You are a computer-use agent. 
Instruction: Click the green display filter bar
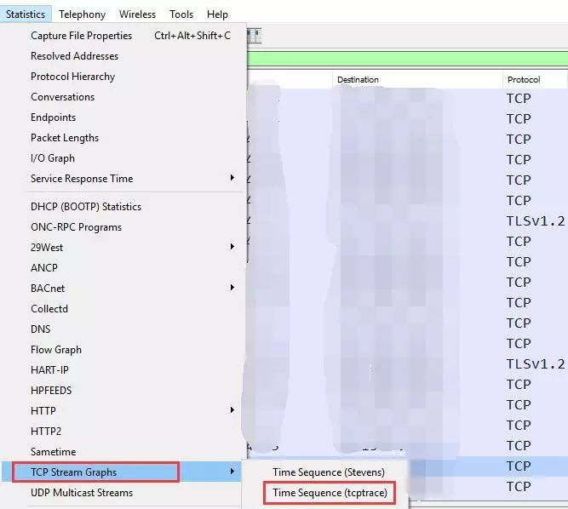point(407,59)
